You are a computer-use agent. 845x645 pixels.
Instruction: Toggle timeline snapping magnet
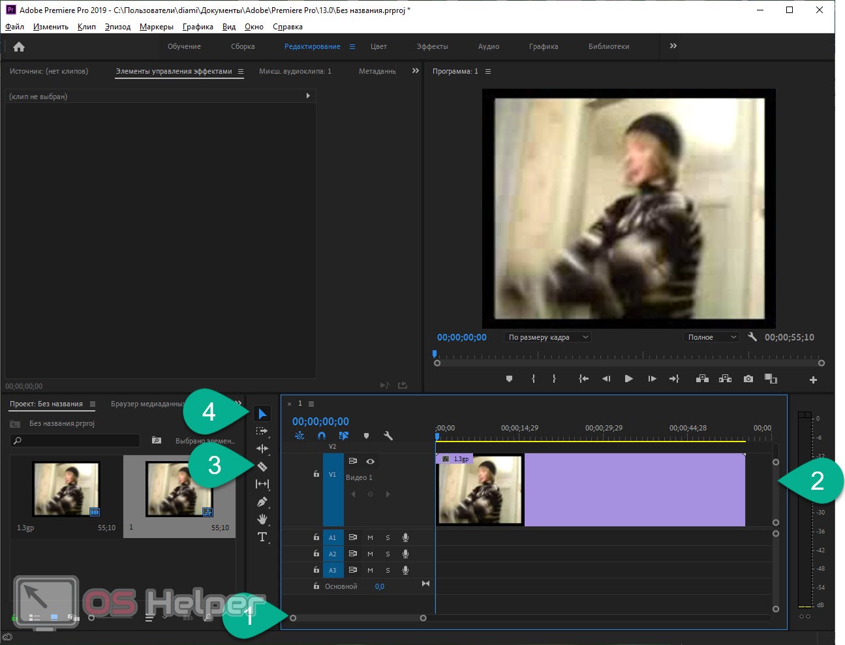point(322,436)
